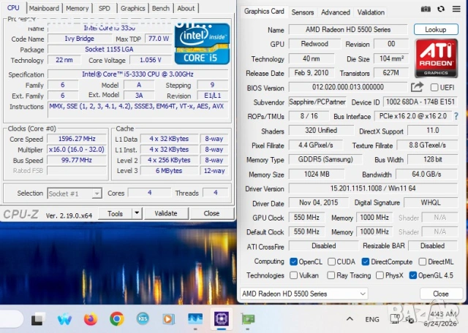
Task: Switch to the Sensors tab in GPU-Z
Action: click(302, 12)
